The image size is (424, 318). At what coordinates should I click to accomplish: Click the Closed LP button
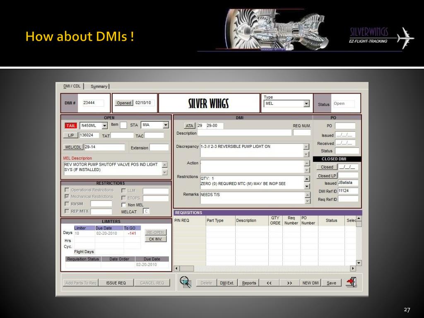[x=327, y=176]
